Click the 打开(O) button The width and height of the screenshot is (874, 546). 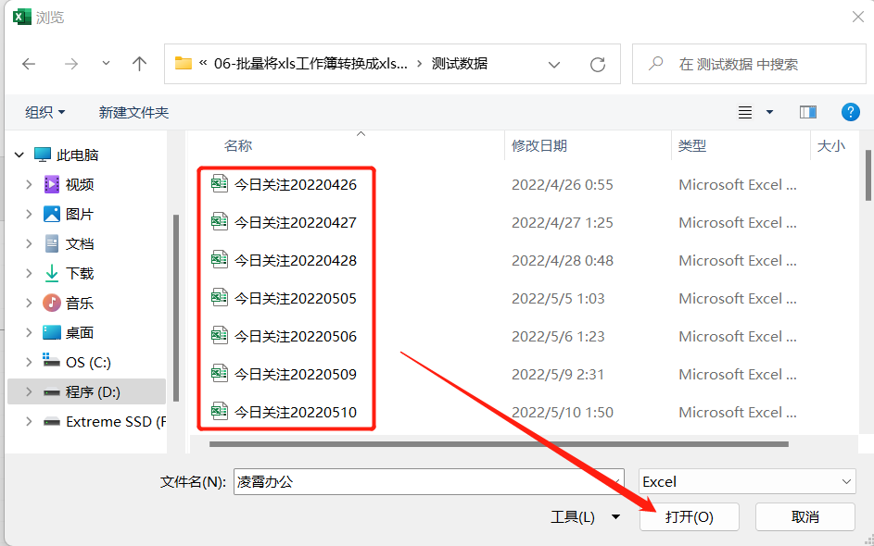tap(689, 516)
